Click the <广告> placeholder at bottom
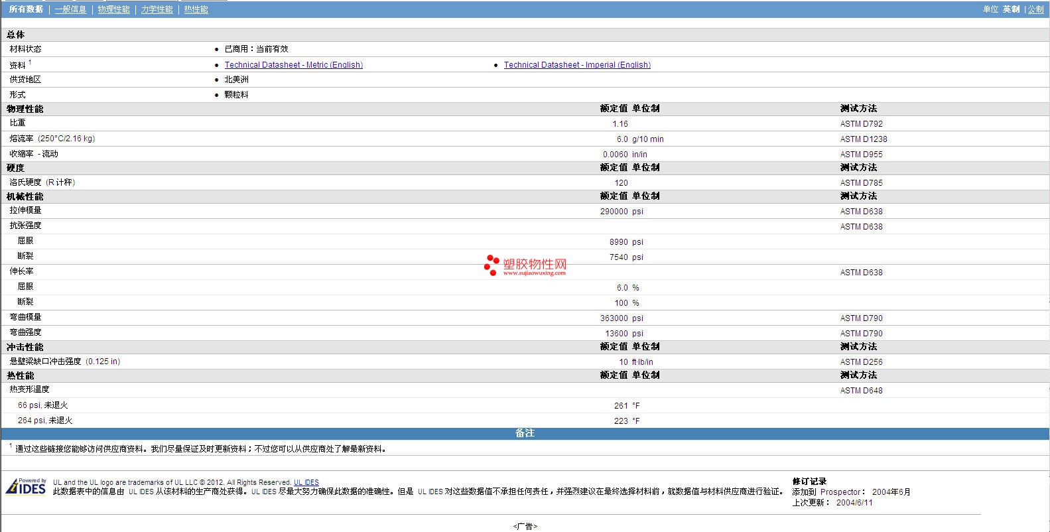This screenshot has height=532, width=1050. click(x=525, y=526)
